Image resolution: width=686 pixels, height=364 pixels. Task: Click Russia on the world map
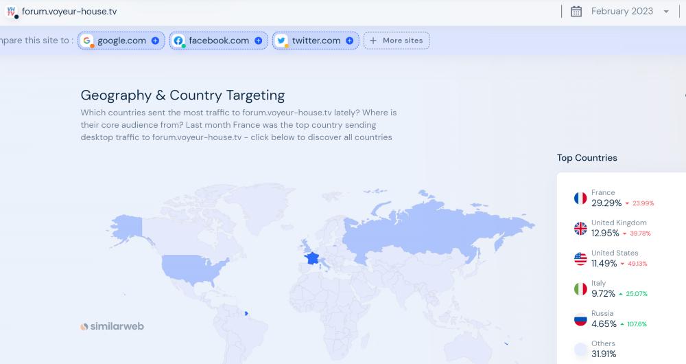[x=425, y=234]
